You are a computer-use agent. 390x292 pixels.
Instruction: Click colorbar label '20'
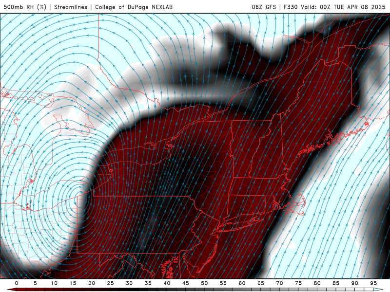coord(92,283)
